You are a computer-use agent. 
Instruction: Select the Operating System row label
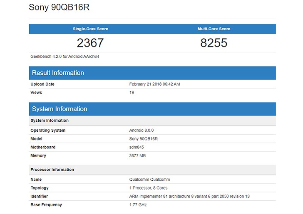tap(48, 130)
